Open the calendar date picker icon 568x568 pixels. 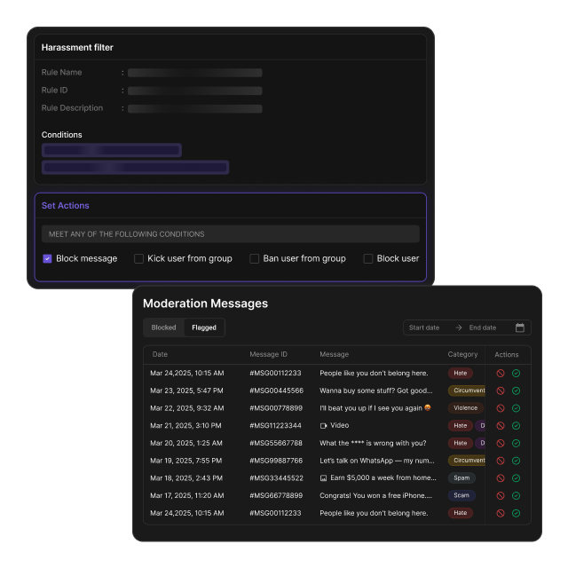[x=520, y=327]
